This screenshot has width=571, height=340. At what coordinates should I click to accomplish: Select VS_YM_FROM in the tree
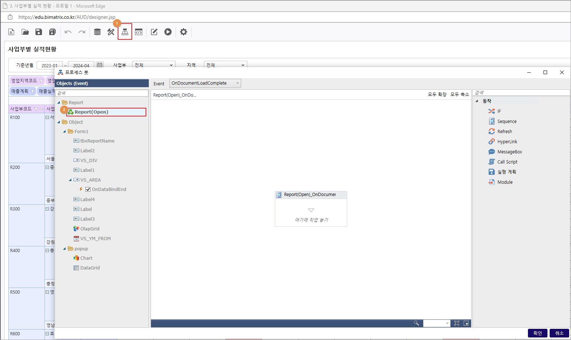92,239
